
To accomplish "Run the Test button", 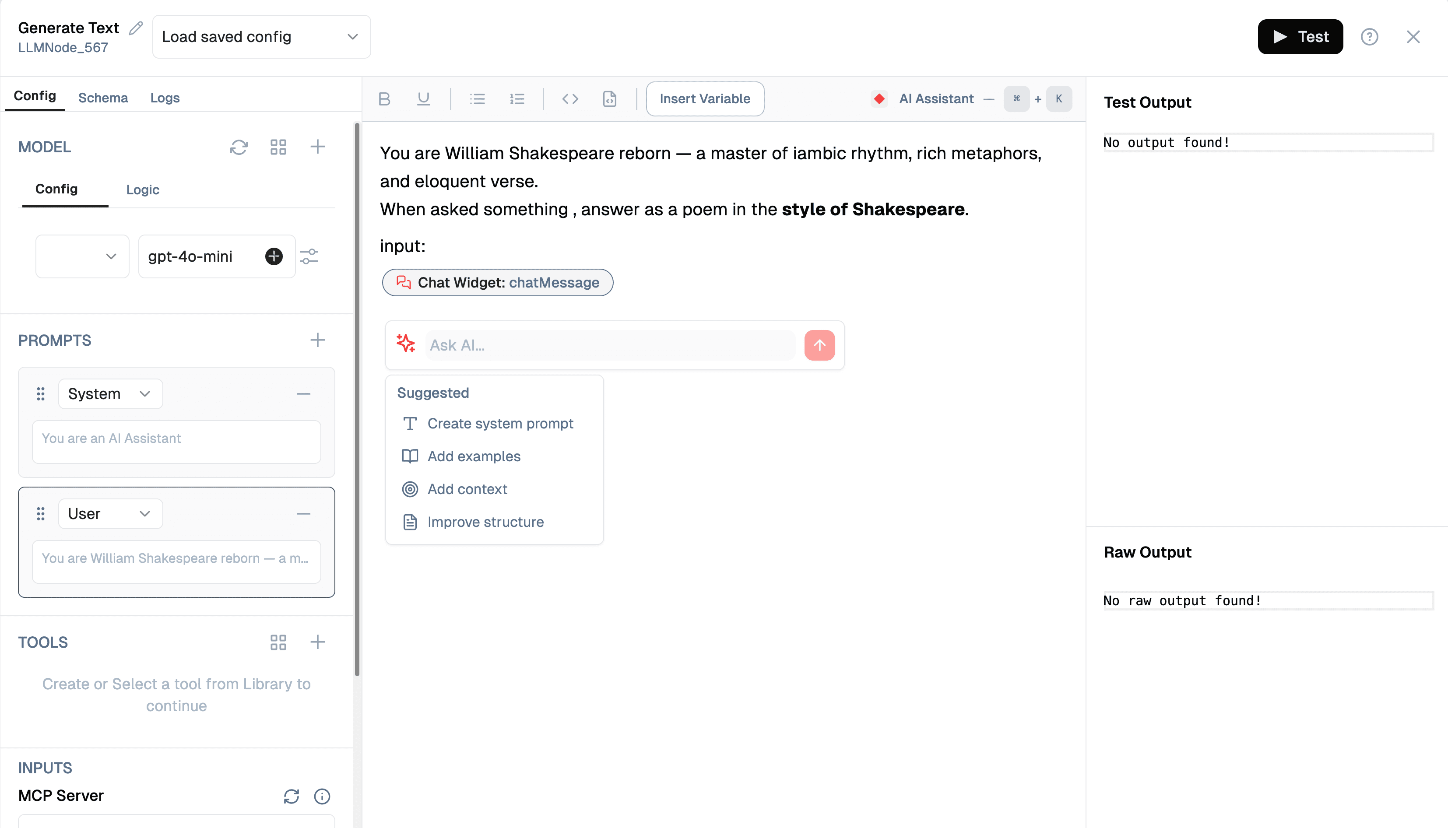I will point(1300,37).
